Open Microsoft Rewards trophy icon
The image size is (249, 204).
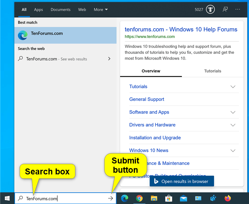(x=210, y=9)
